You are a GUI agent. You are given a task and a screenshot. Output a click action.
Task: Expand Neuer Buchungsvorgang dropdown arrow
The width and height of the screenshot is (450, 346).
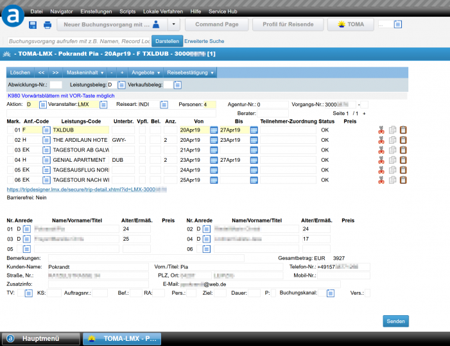click(173, 24)
